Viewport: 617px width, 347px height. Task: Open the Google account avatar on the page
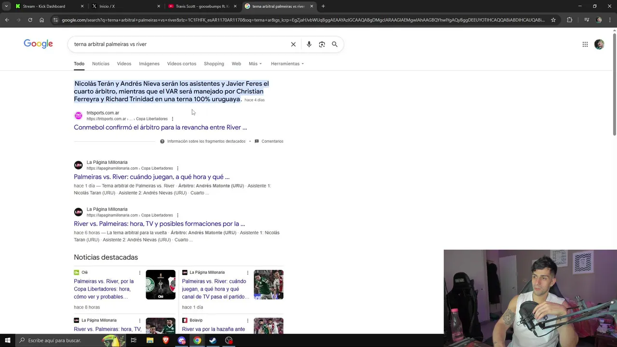coord(599,44)
